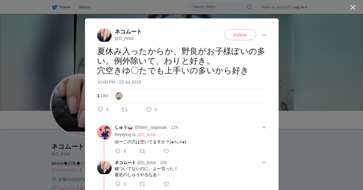This screenshot has height=190, width=363.
Task: Retweet the main tweet
Action: click(125, 109)
